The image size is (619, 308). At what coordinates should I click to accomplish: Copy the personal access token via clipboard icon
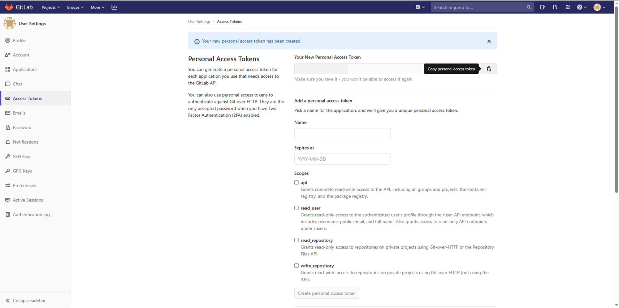pos(489,69)
